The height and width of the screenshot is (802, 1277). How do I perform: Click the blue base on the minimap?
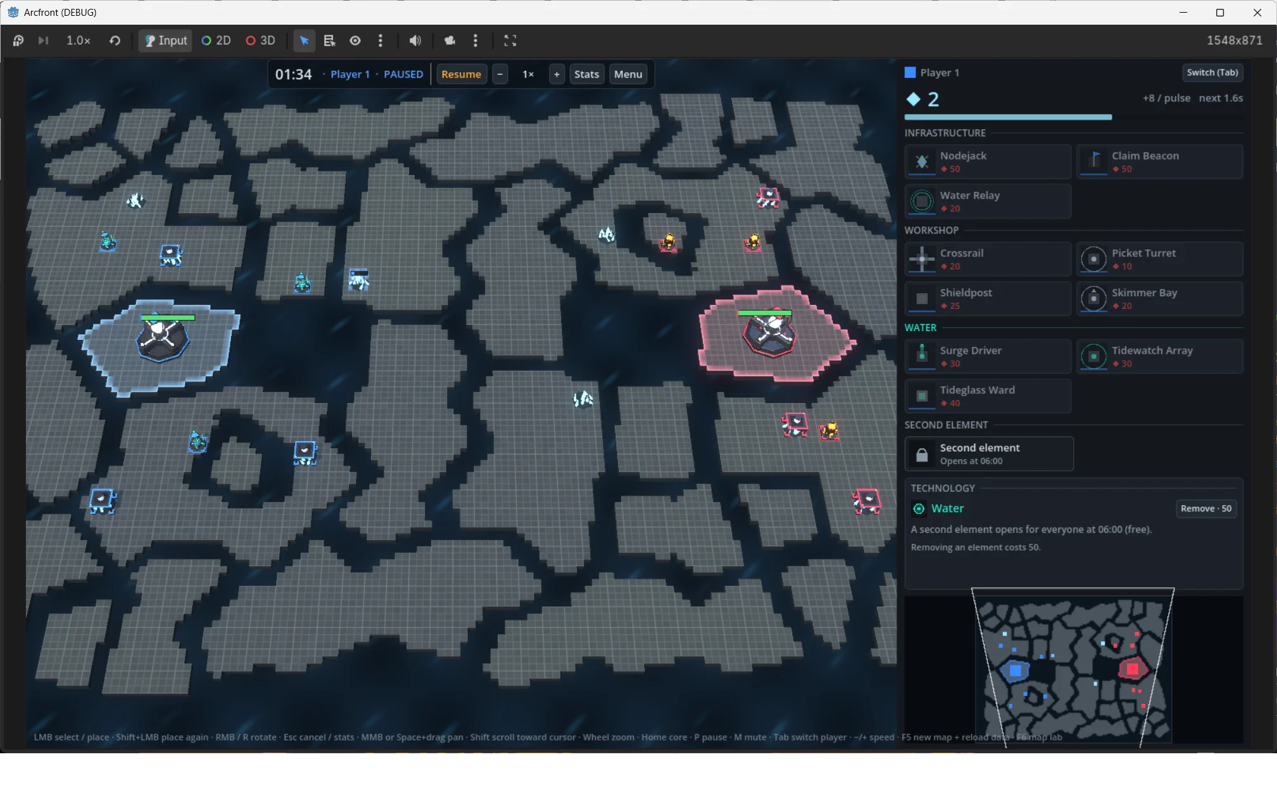pos(1015,670)
